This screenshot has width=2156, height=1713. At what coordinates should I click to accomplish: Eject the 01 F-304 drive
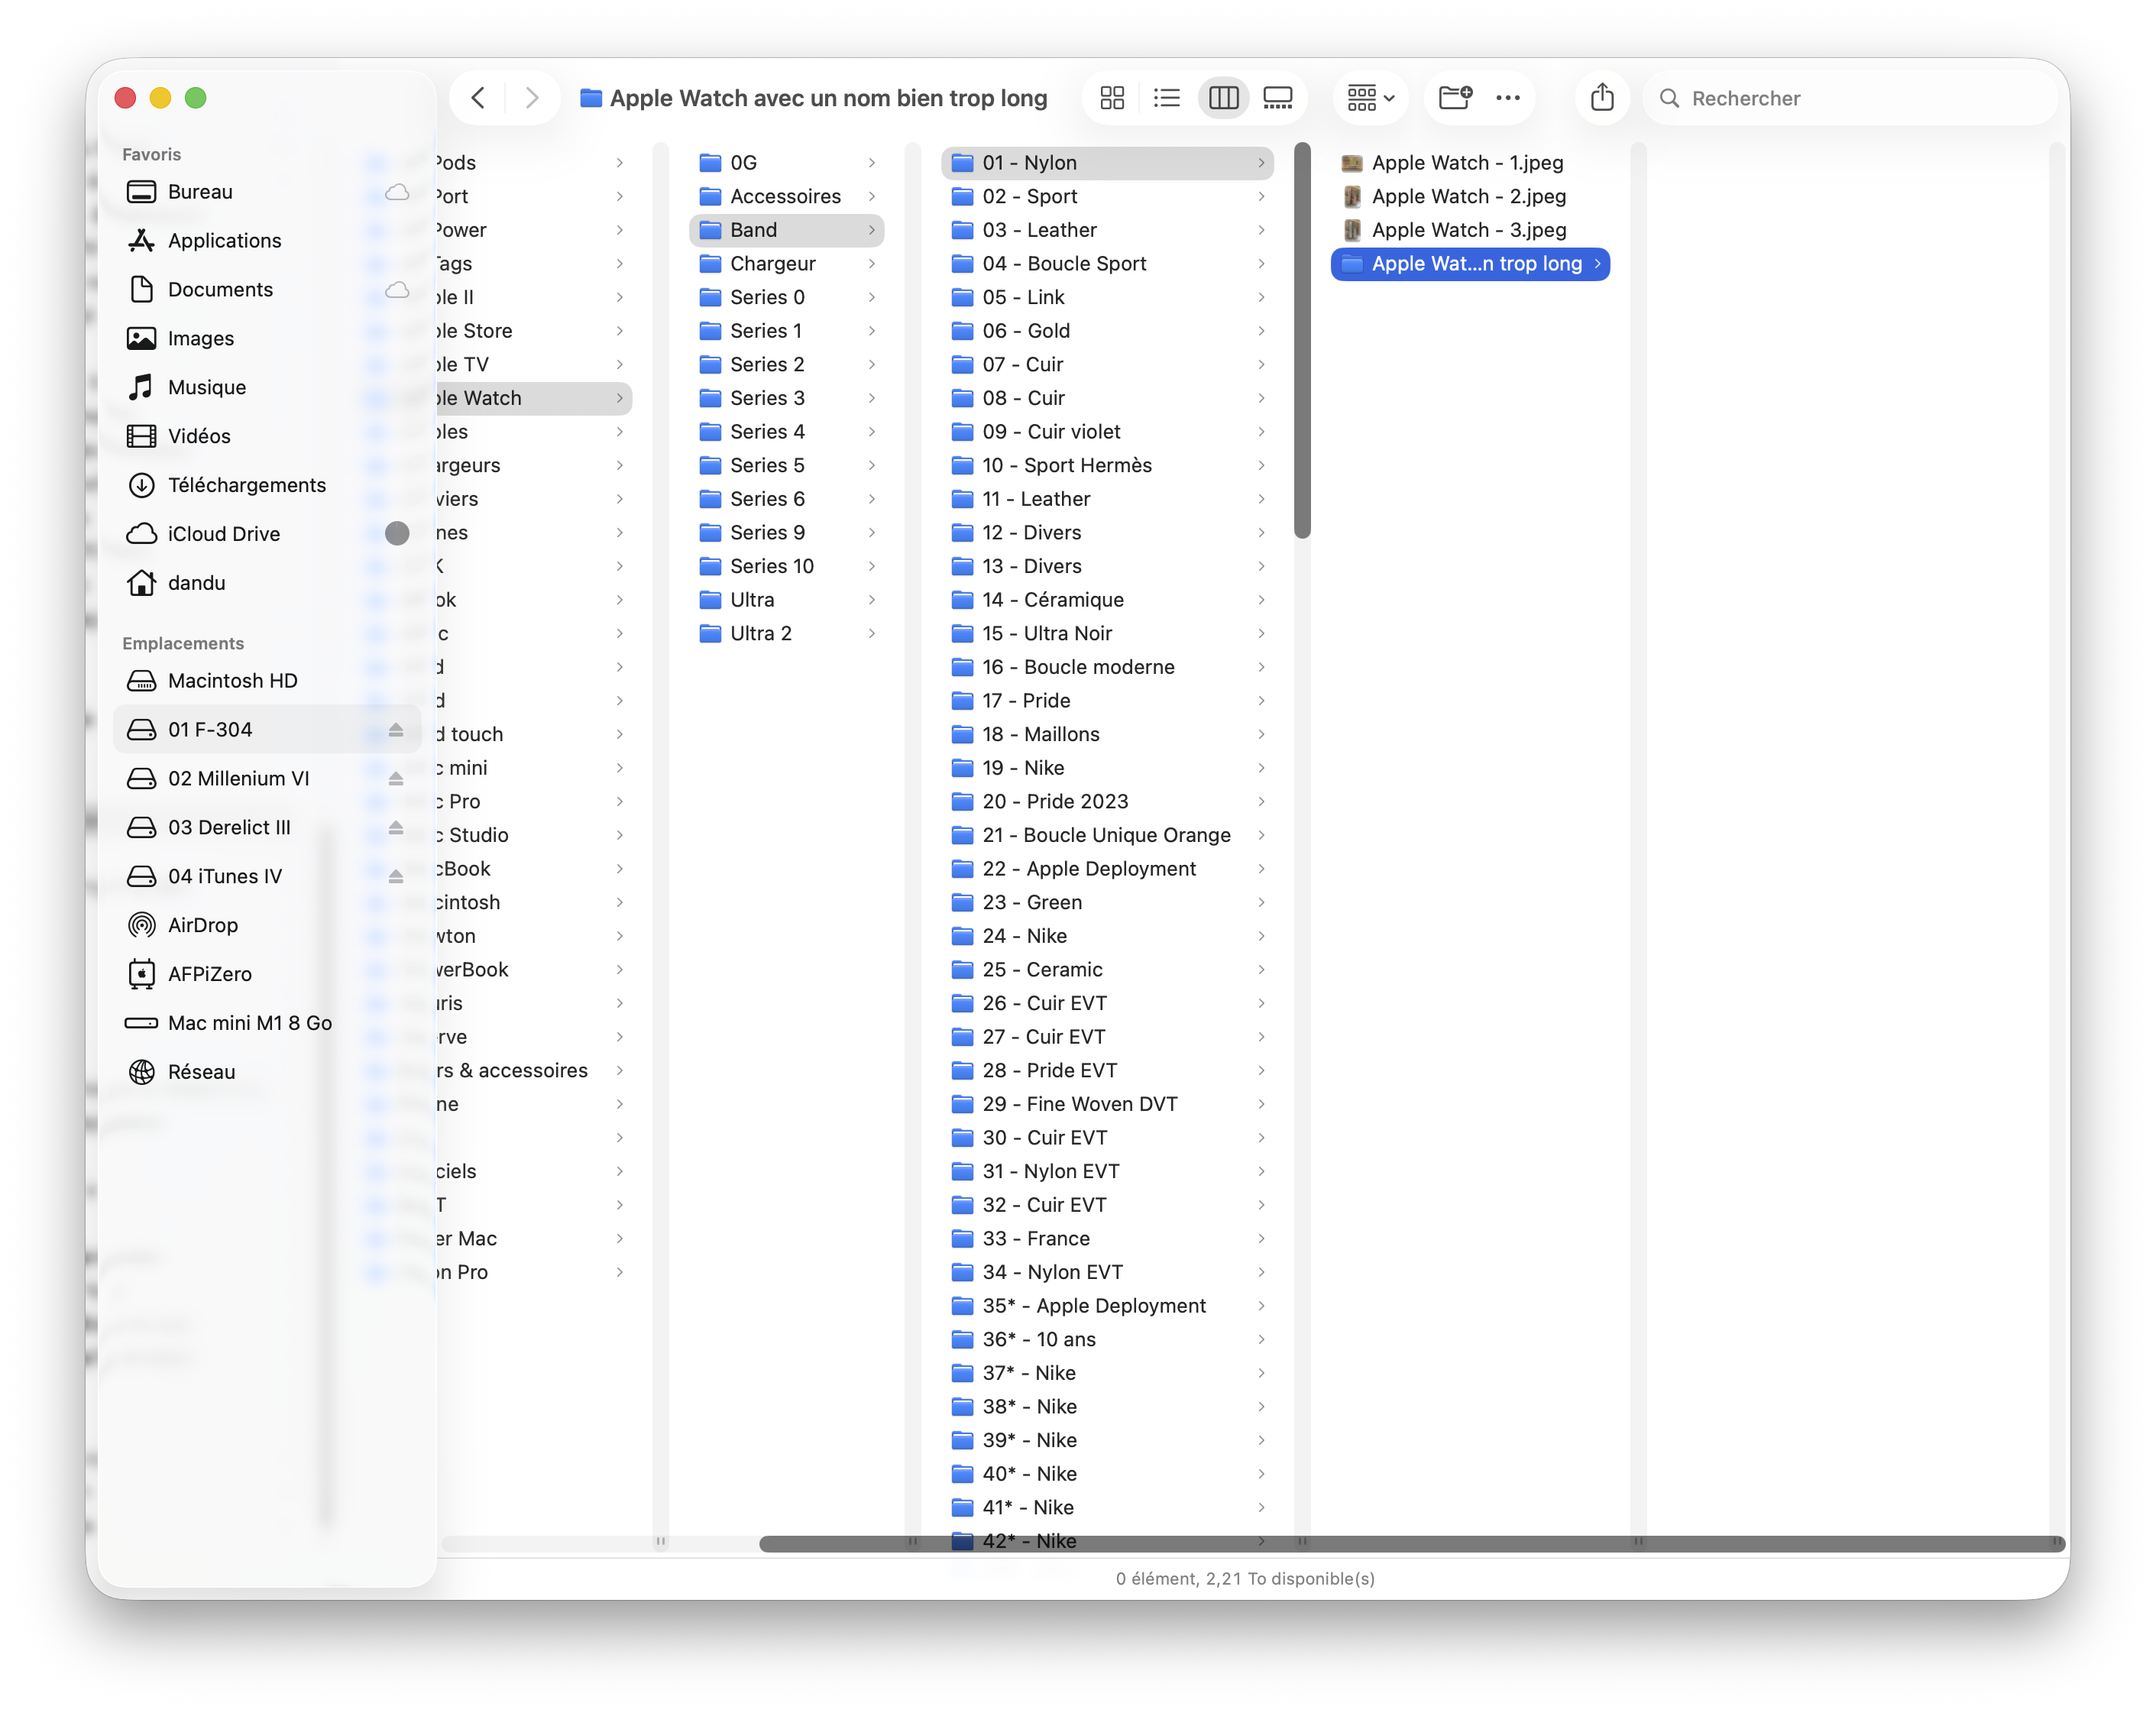click(396, 730)
